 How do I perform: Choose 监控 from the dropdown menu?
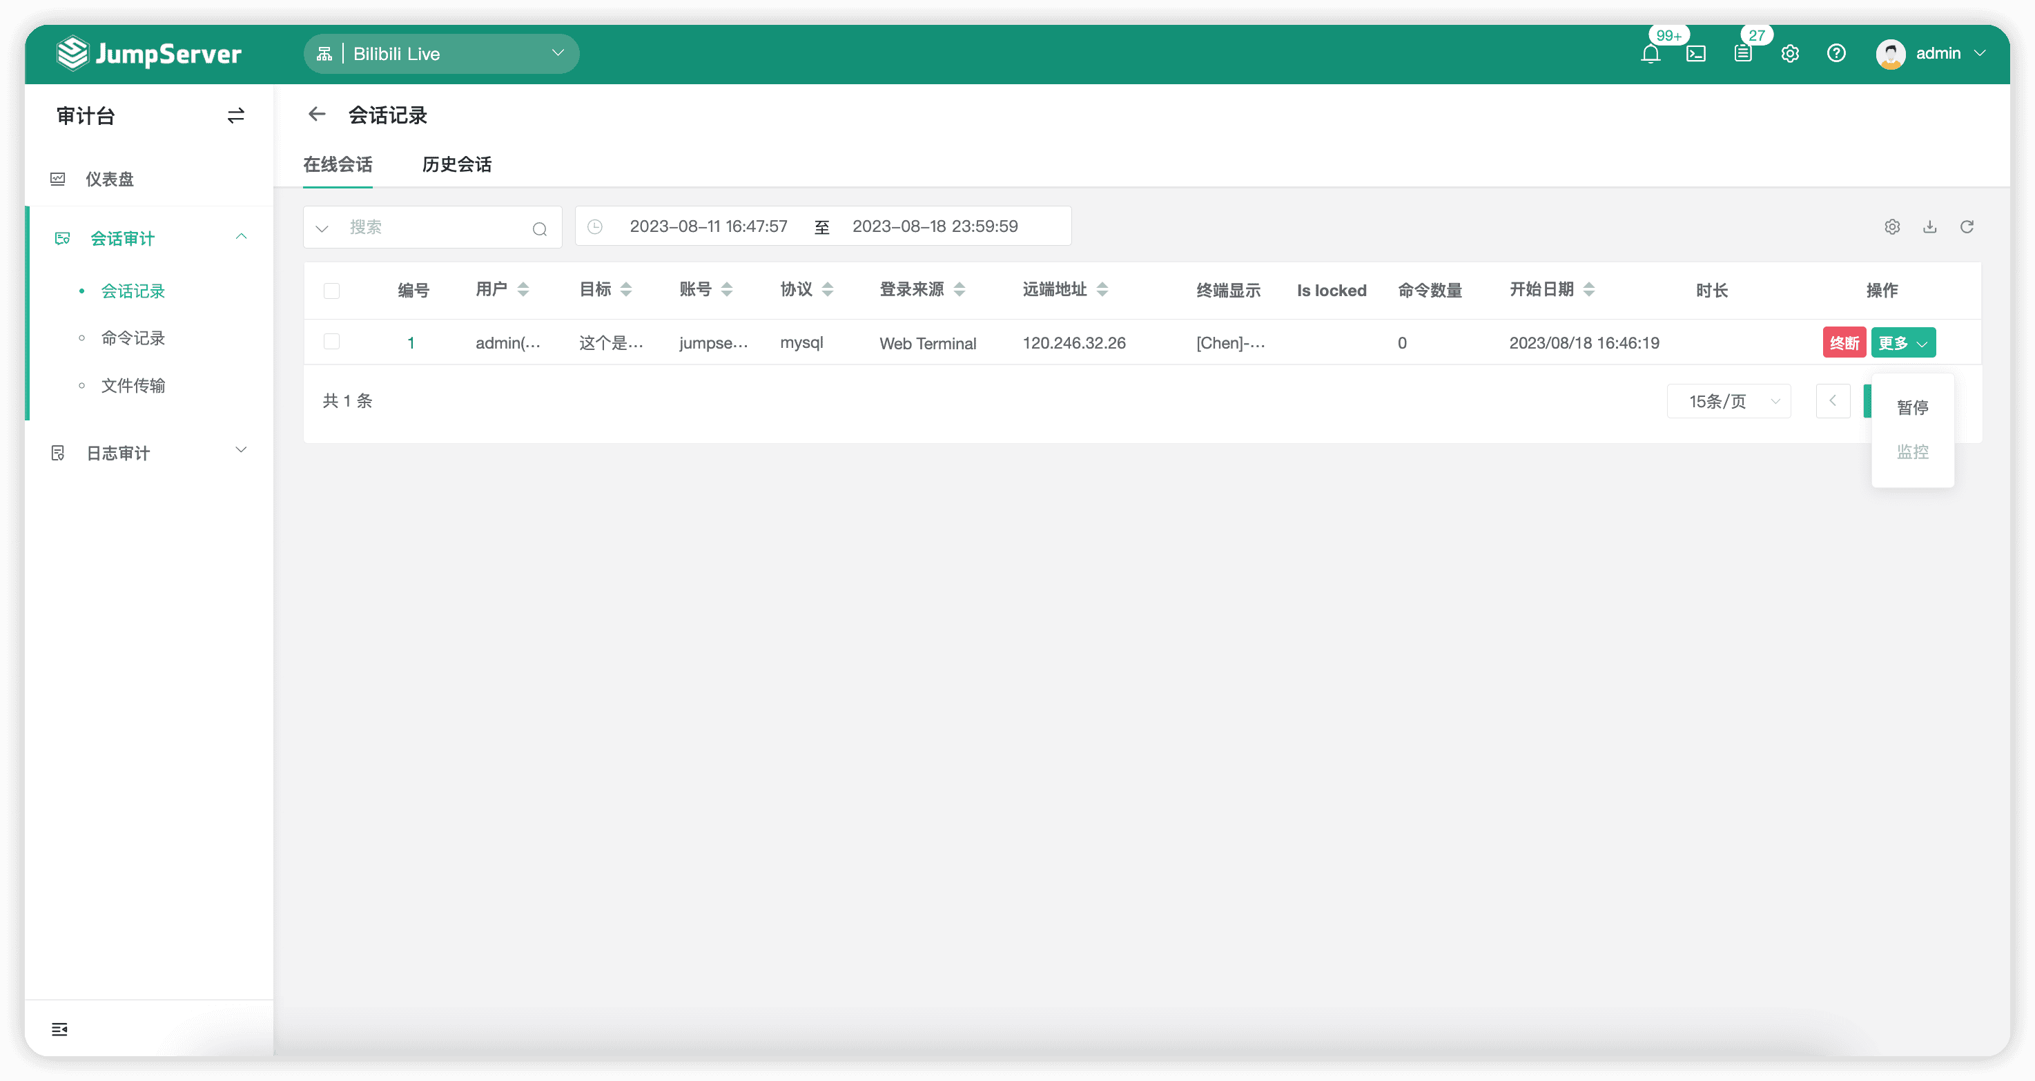1913,452
